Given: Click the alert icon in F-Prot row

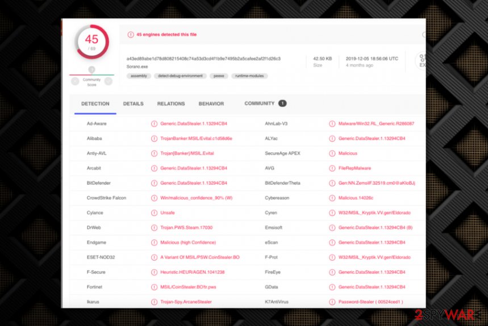Looking at the screenshot, I should pos(332,257).
